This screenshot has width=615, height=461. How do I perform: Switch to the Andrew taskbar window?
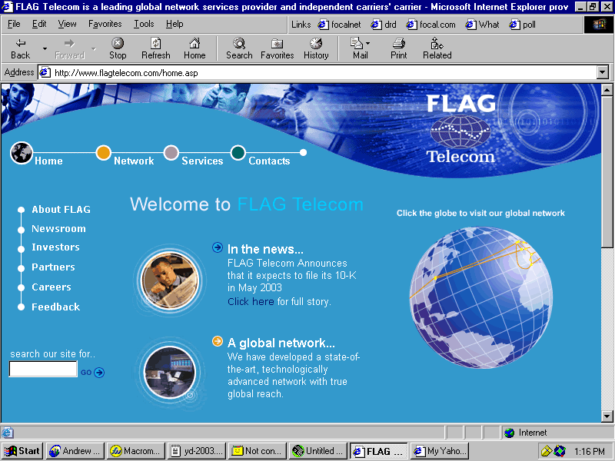[x=75, y=451]
